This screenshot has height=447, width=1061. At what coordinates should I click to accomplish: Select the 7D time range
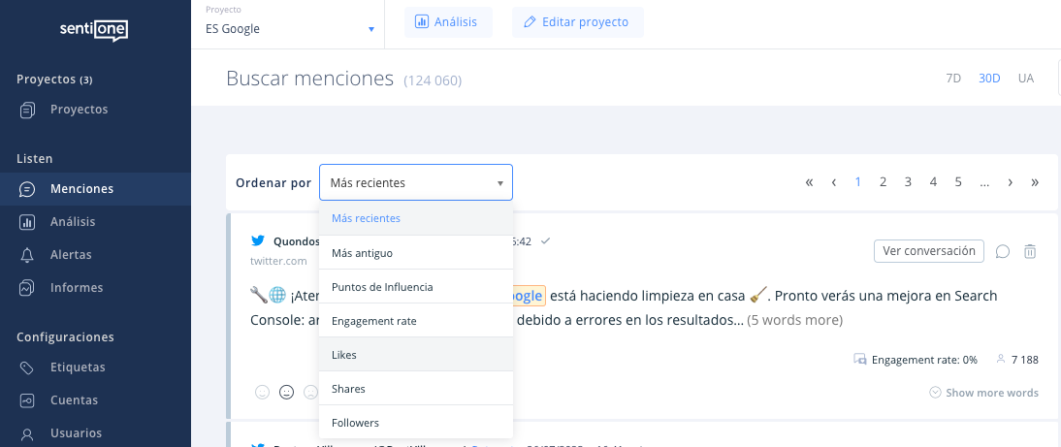[x=953, y=79]
